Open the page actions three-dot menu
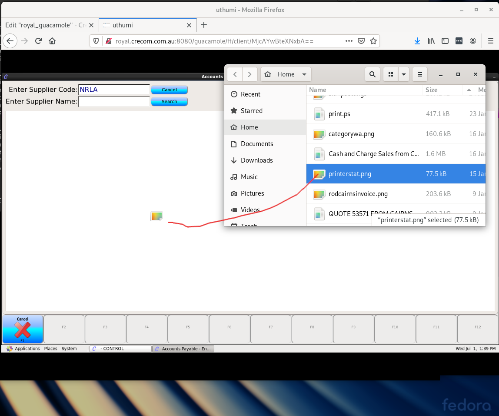The height and width of the screenshot is (416, 499). click(x=349, y=41)
